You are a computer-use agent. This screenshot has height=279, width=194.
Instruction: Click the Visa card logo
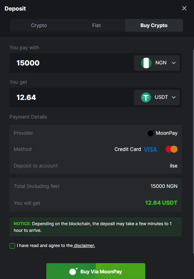pyautogui.click(x=150, y=149)
